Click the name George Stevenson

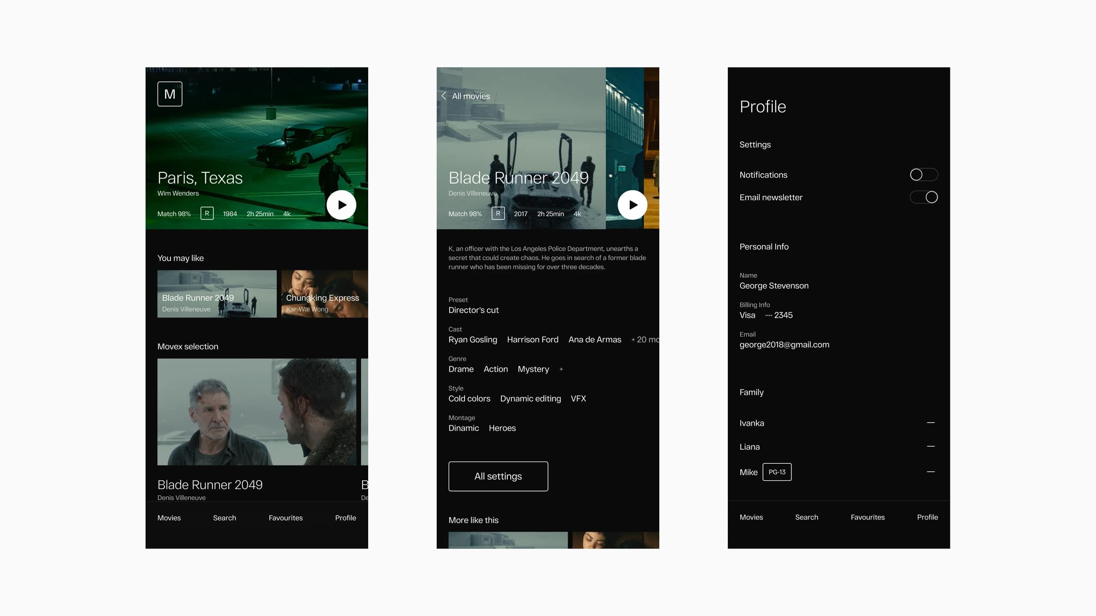coord(774,286)
